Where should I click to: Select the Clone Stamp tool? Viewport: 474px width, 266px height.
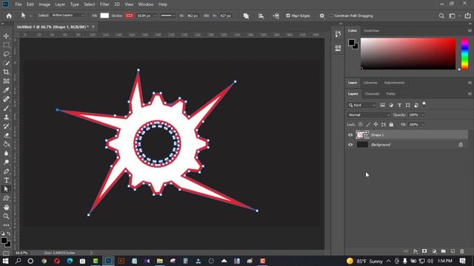click(6, 117)
